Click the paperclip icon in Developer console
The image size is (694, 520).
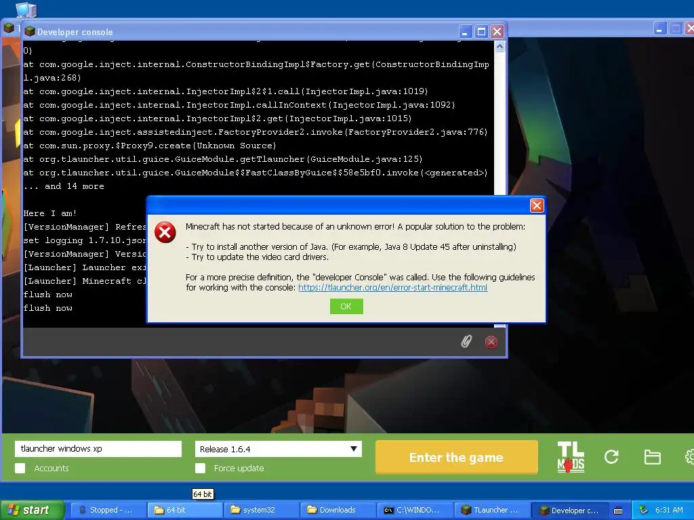pos(466,341)
